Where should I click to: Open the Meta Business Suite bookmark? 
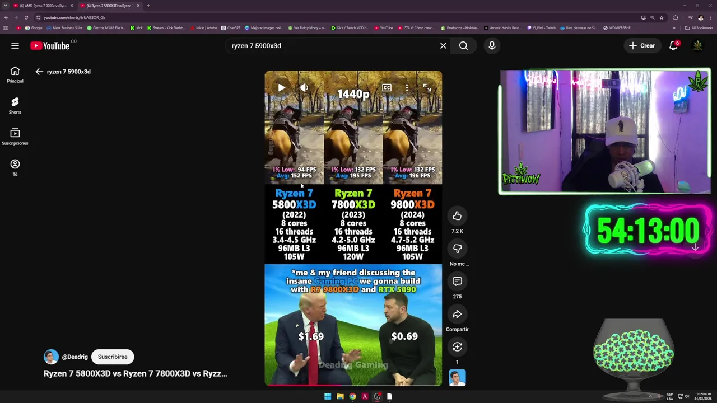(x=64, y=28)
